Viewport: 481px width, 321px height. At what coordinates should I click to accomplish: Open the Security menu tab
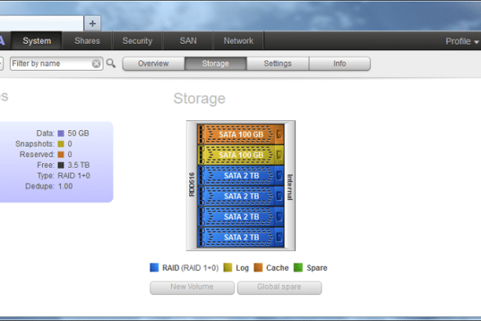point(137,41)
